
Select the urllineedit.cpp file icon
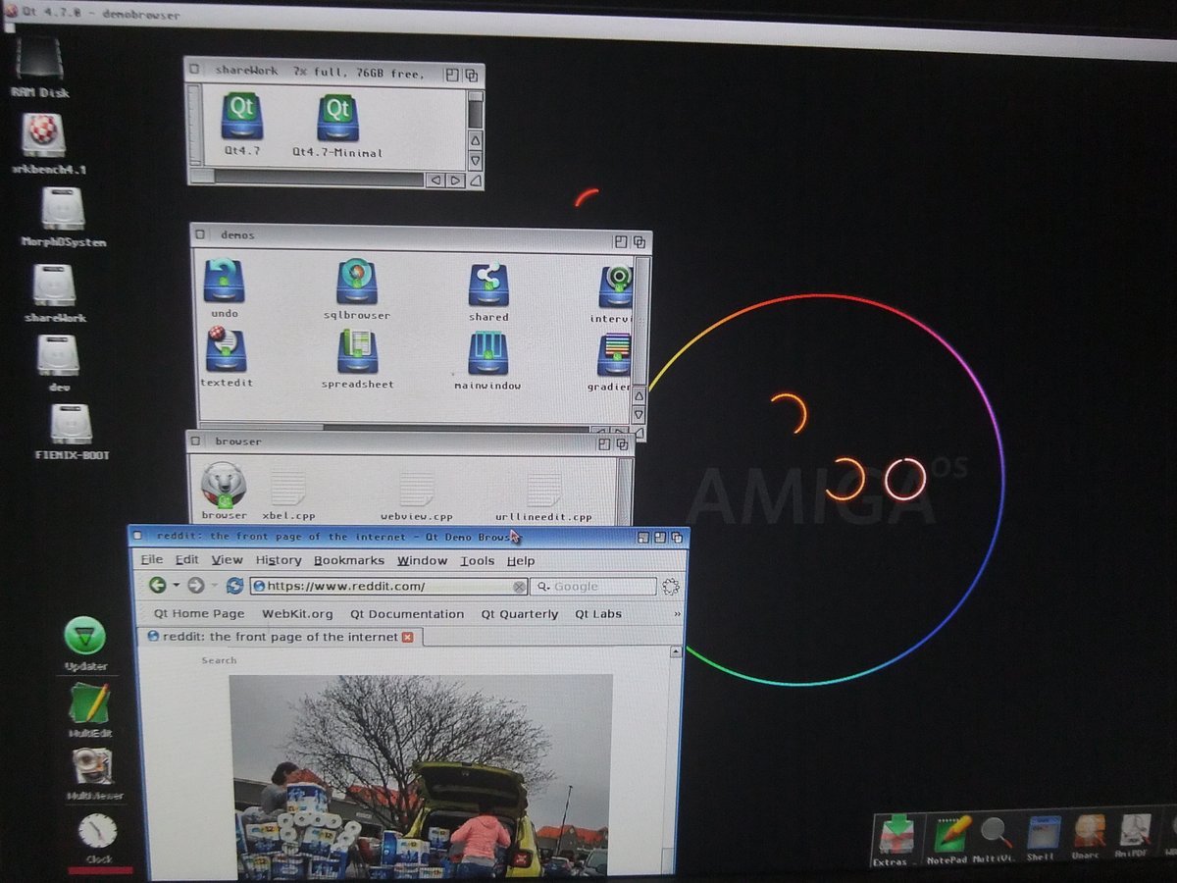pyautogui.click(x=543, y=490)
